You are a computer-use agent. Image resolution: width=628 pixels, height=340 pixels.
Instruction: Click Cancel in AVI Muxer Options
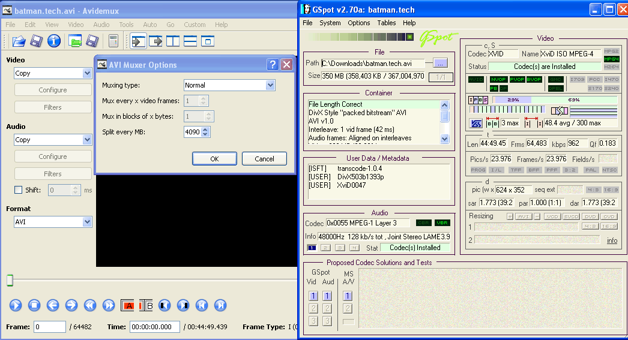(264, 159)
